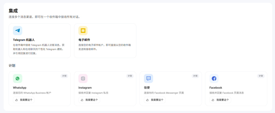Click 连接你的 Facebook Messenger 页面 description

164,93
